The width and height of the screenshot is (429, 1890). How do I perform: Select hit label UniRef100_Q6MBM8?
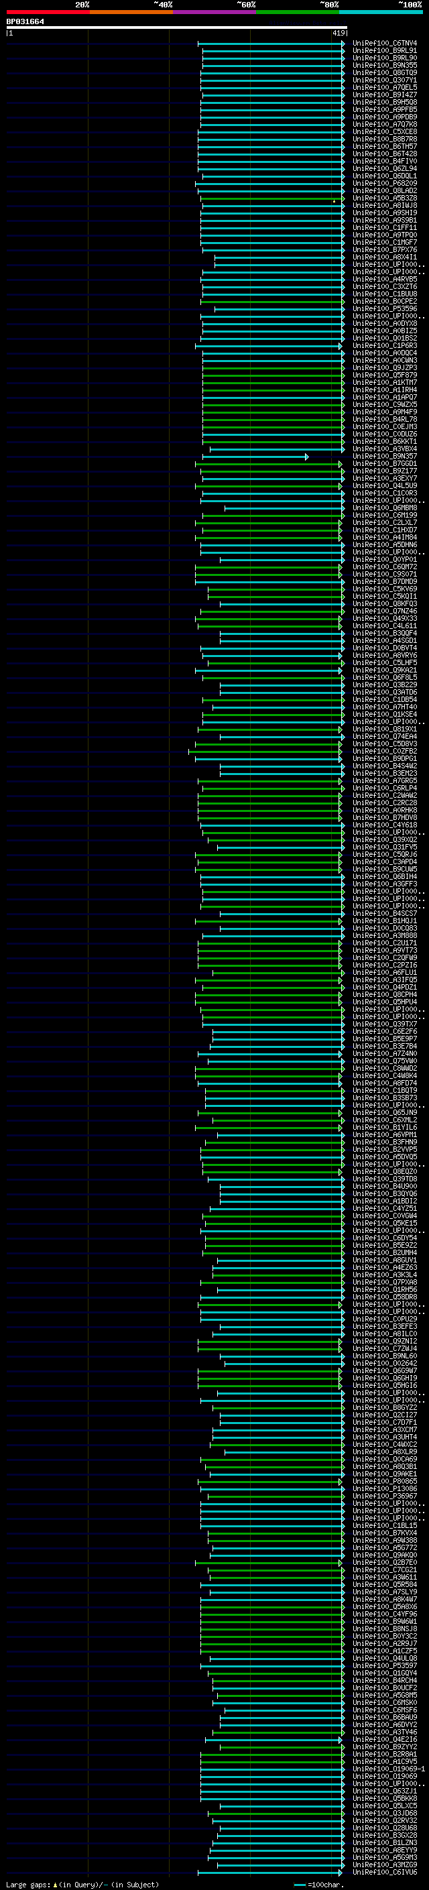[x=384, y=508]
